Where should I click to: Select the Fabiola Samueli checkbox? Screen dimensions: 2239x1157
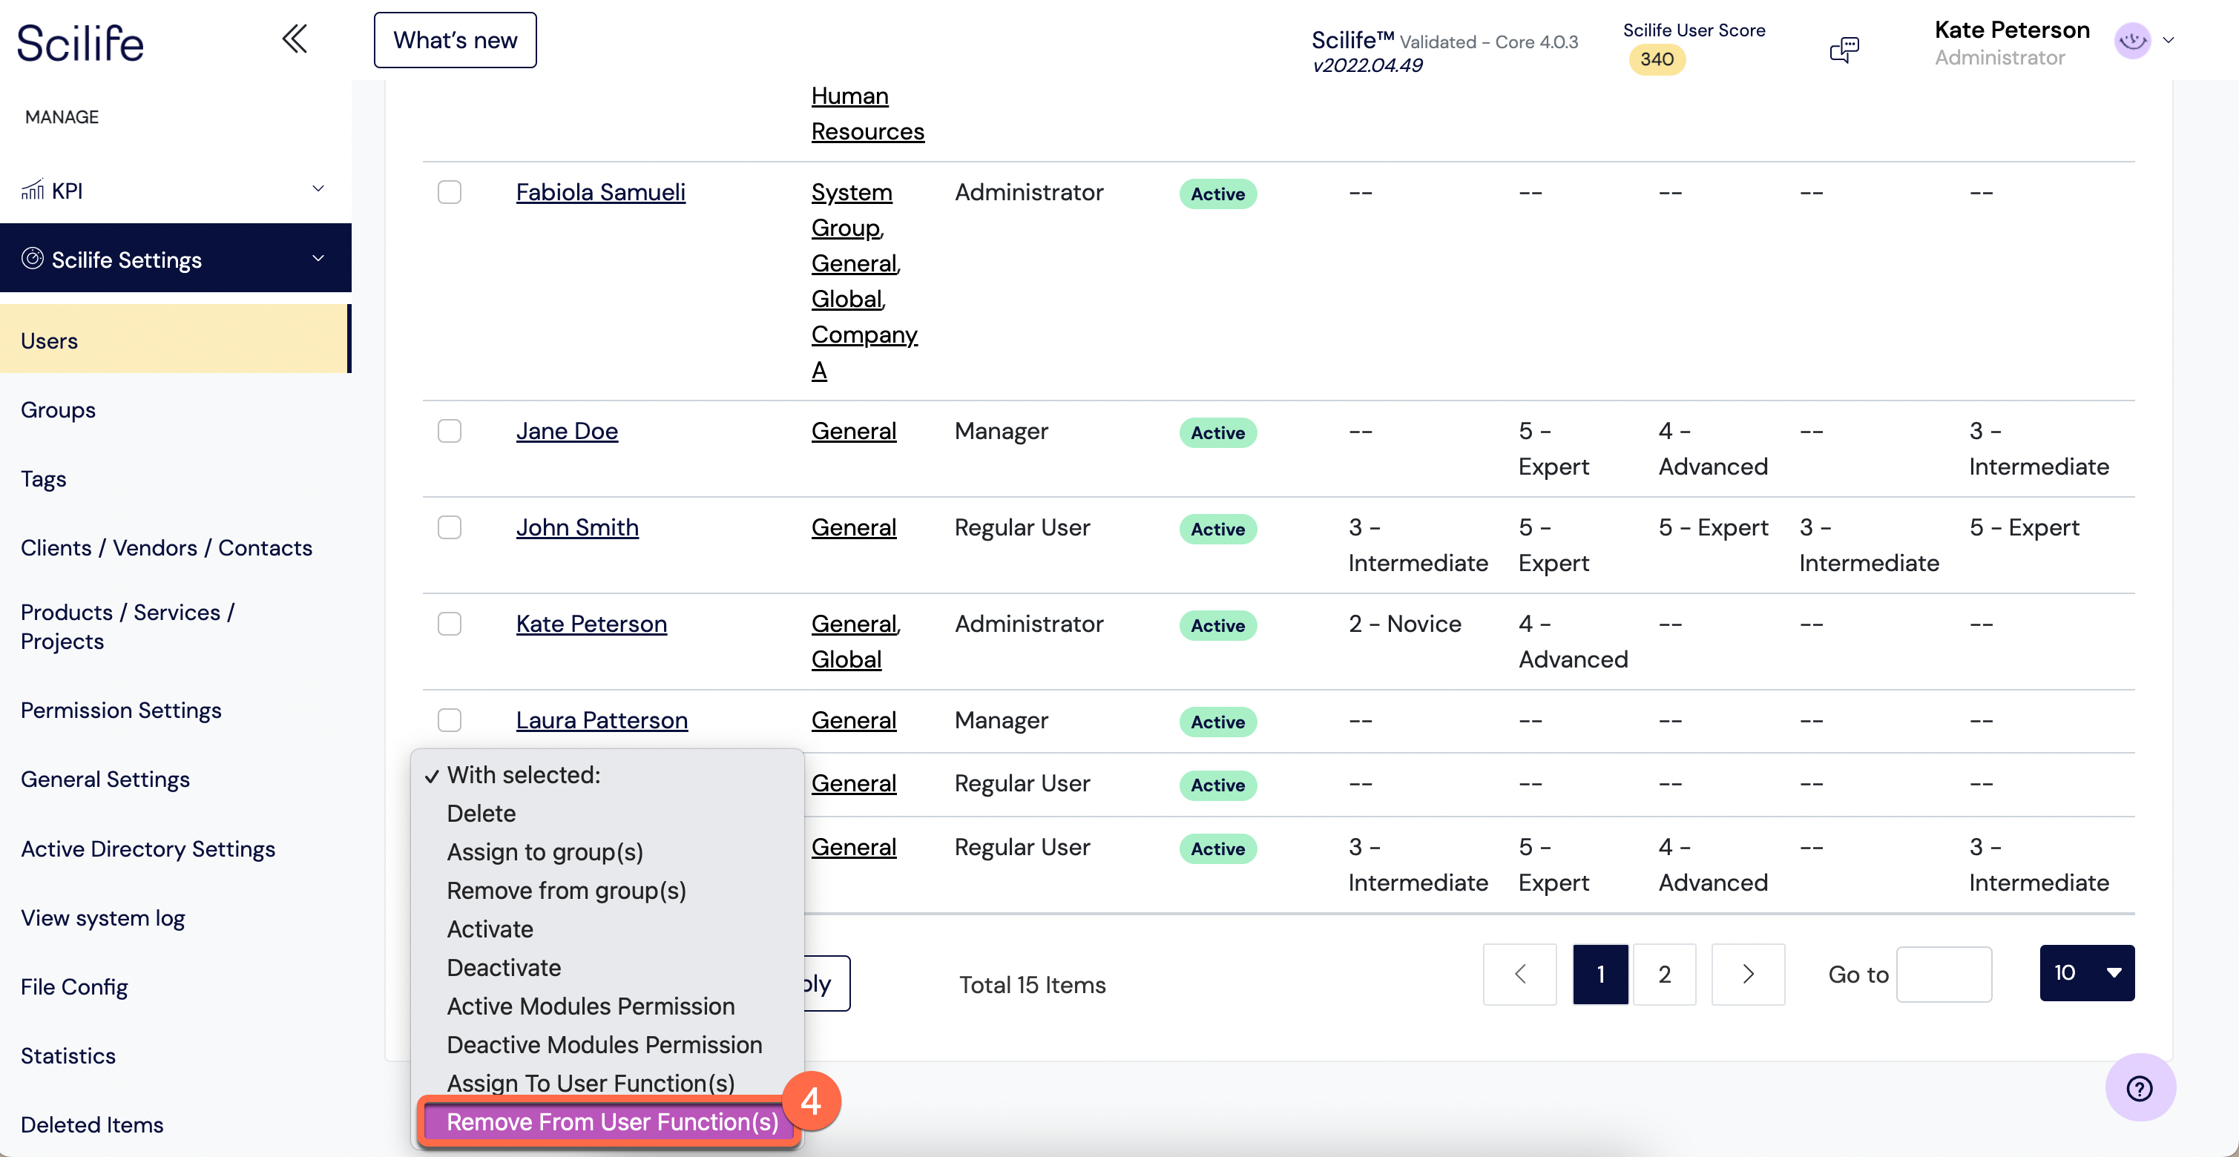point(450,192)
